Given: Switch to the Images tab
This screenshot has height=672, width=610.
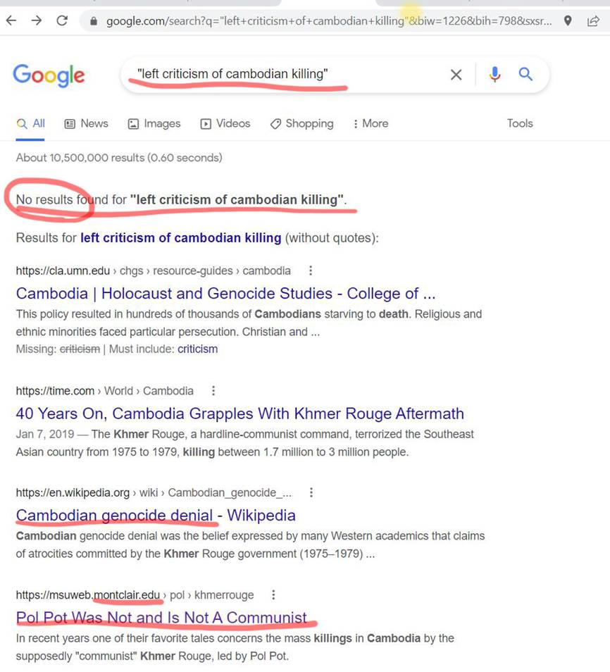Looking at the screenshot, I should [x=154, y=123].
